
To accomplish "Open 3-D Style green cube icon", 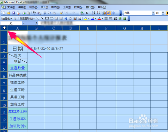I will pos(125,18).
